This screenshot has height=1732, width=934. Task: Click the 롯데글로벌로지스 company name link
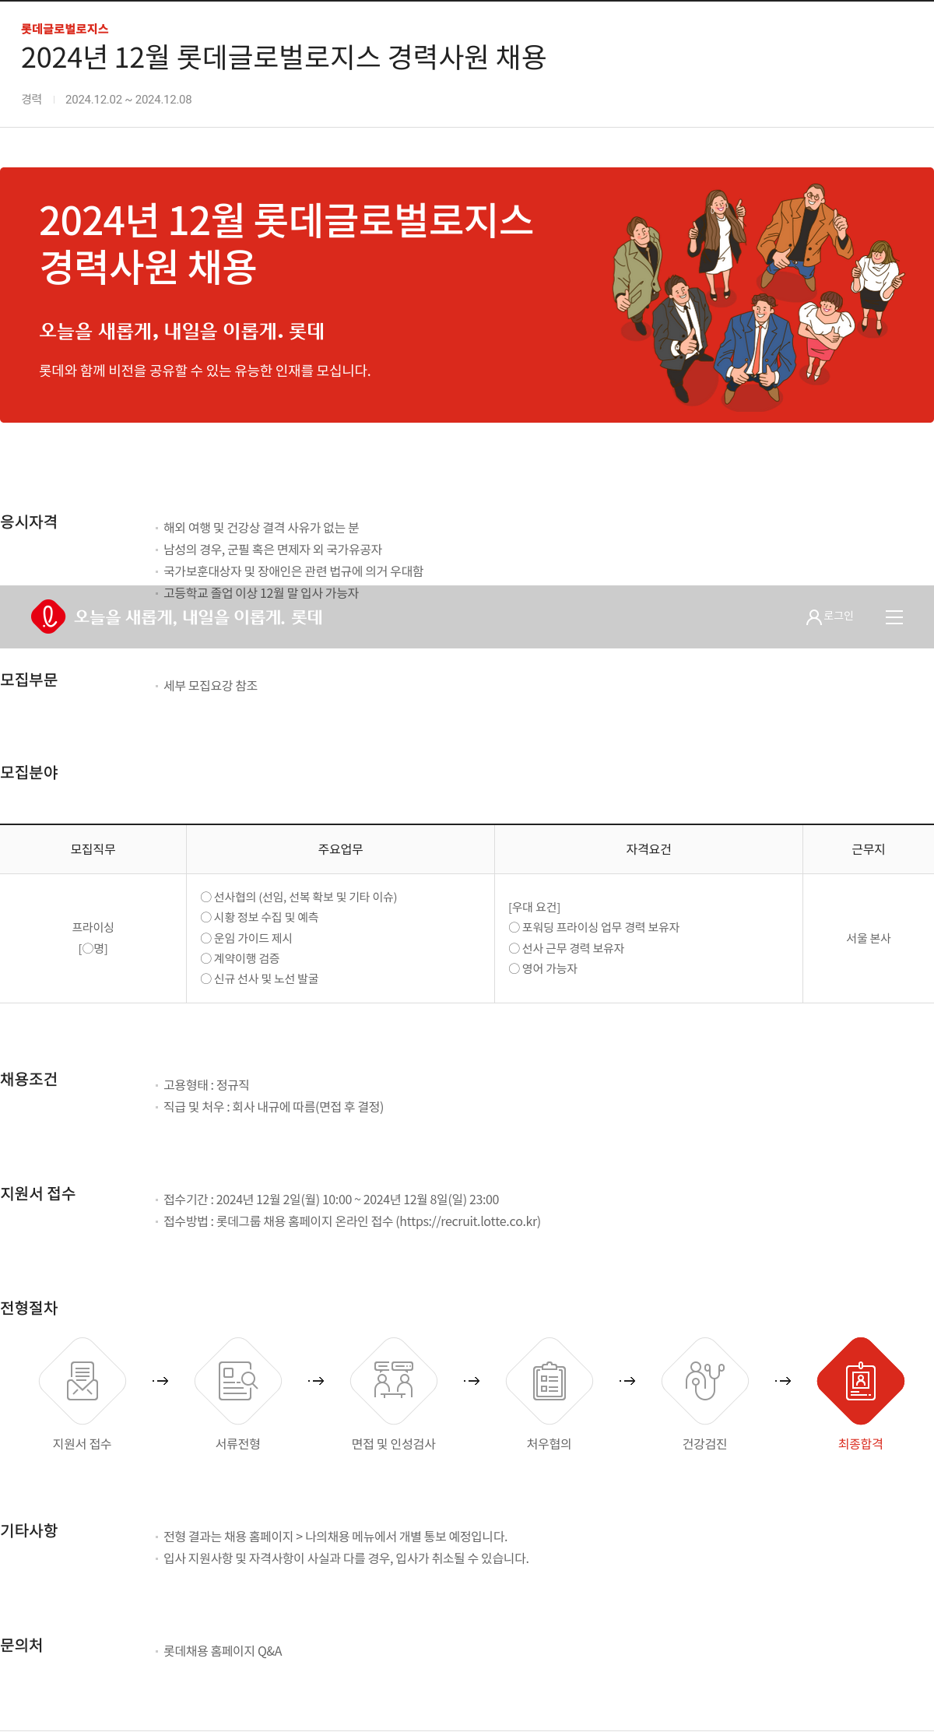[65, 29]
